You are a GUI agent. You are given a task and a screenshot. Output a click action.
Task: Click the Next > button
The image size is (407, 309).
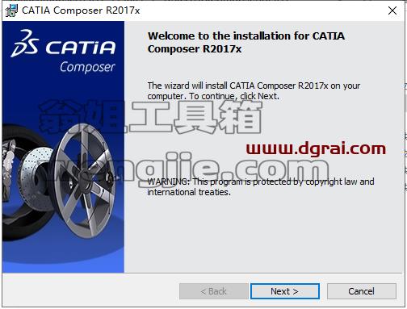pyautogui.click(x=285, y=291)
